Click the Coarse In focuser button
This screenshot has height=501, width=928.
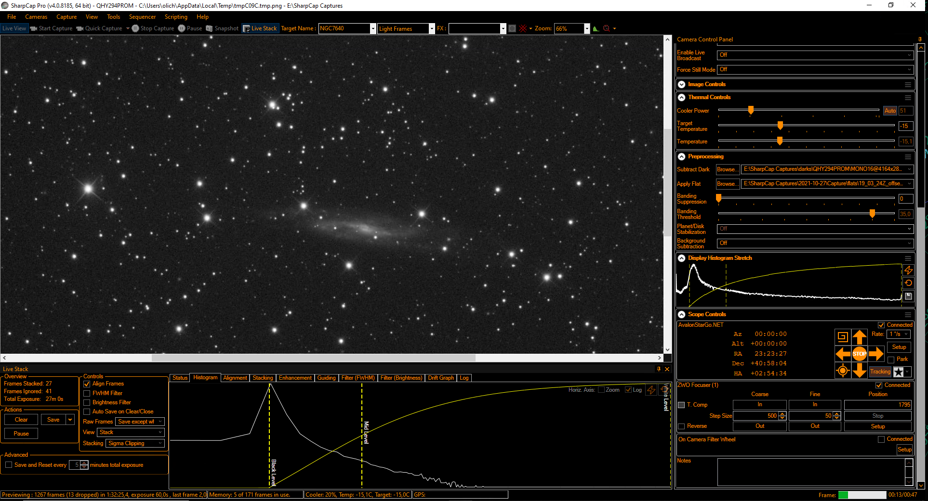click(760, 405)
